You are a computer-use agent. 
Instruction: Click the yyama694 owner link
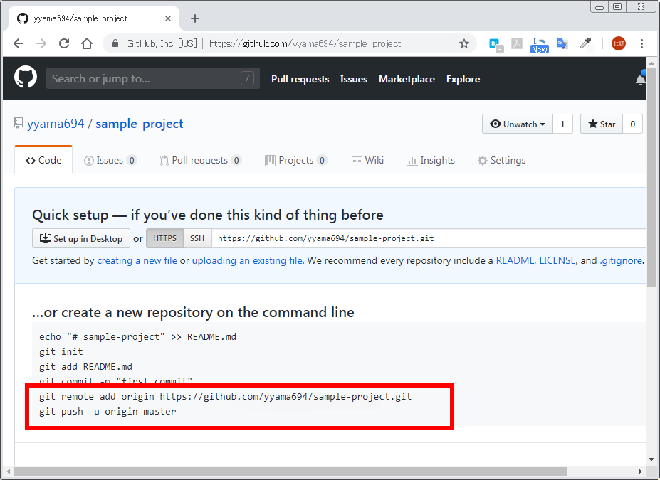click(x=56, y=124)
